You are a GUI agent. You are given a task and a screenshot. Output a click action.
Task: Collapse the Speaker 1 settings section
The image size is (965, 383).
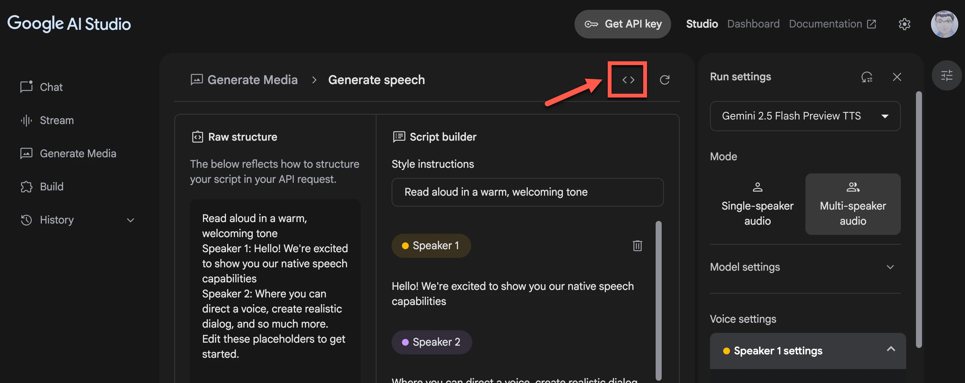coord(808,351)
